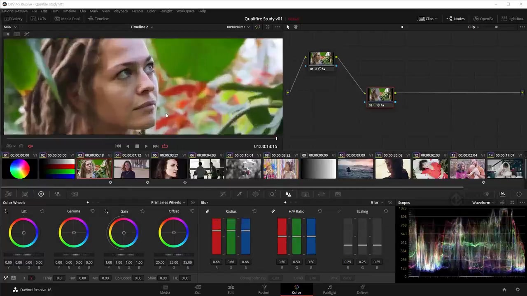
Task: Open the Fusion menu
Action: 137,11
